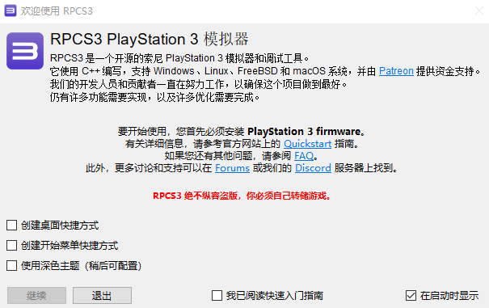This screenshot has height=308, width=489.
Task: Enable 创建桌面快捷方式 checkbox
Action: tap(12, 225)
